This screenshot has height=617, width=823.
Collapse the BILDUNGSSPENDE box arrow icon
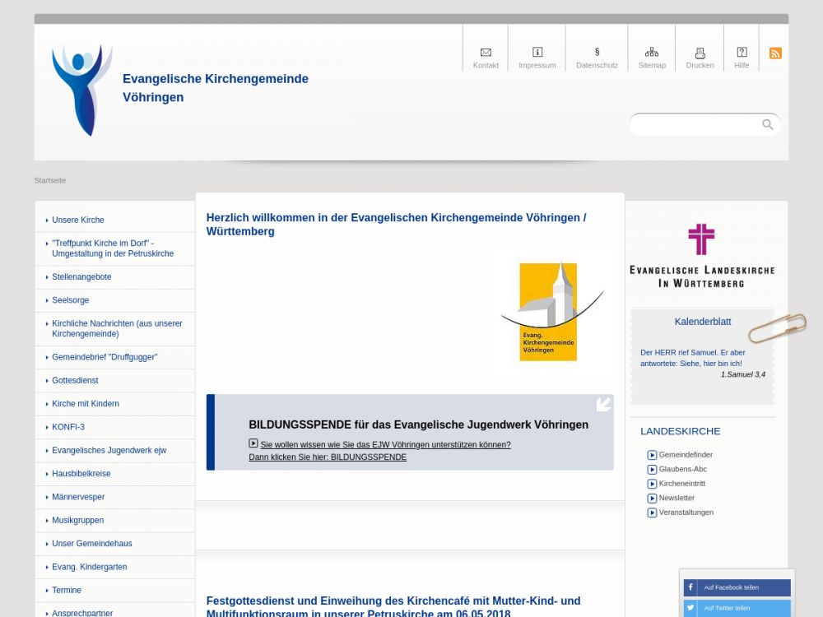603,404
